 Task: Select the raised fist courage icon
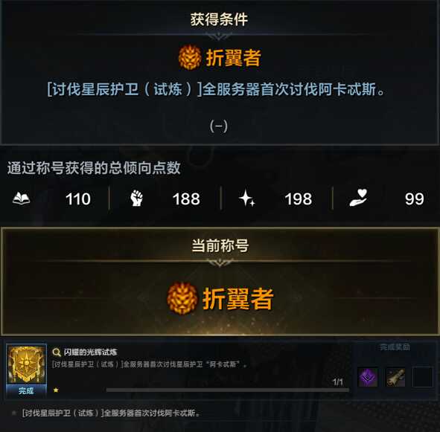click(x=137, y=198)
